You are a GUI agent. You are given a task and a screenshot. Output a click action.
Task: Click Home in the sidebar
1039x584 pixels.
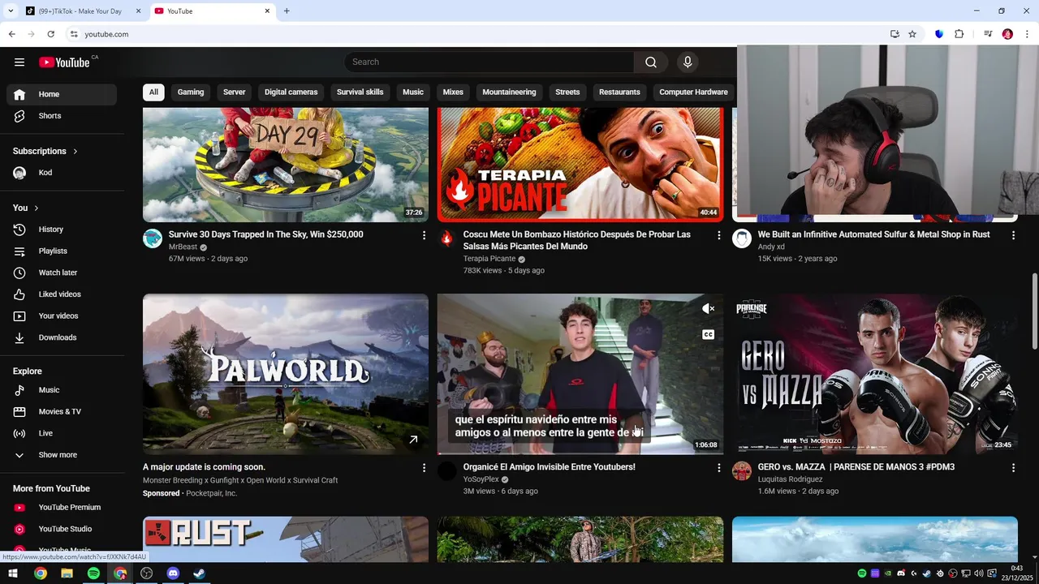(62, 94)
